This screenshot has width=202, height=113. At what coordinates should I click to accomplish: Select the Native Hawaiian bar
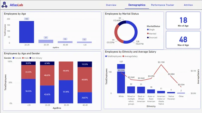pyautogui.click(x=171, y=93)
